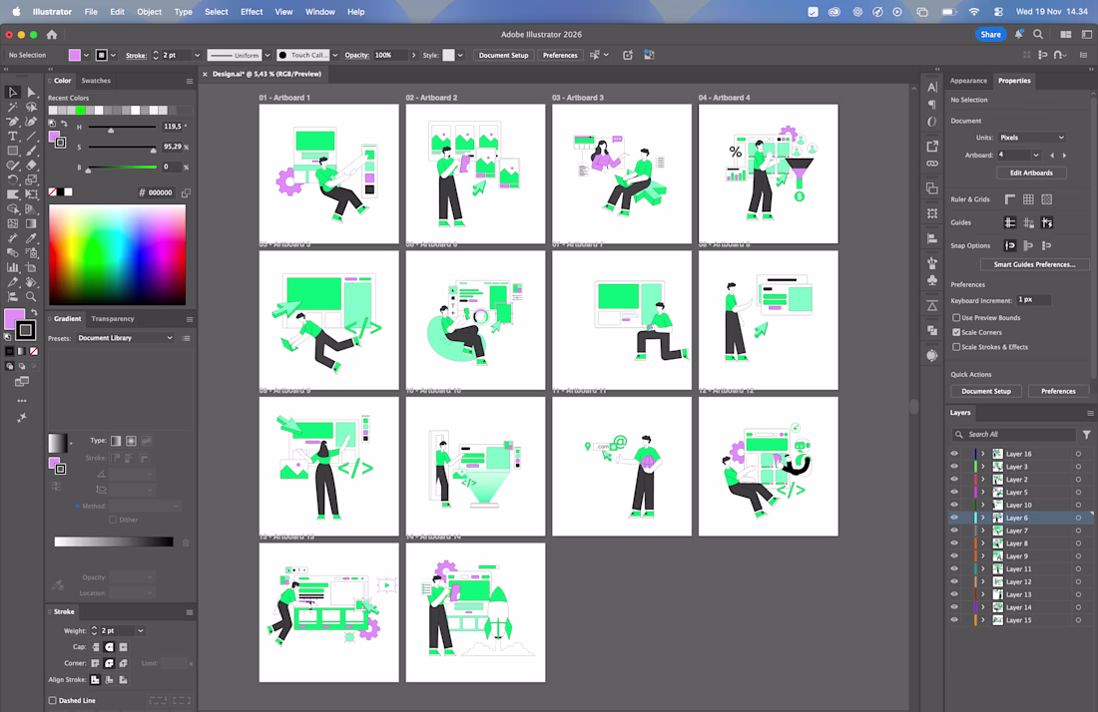Open stroke Weight dropdown in Stroke panel
Viewport: 1098px width, 712px height.
(140, 631)
